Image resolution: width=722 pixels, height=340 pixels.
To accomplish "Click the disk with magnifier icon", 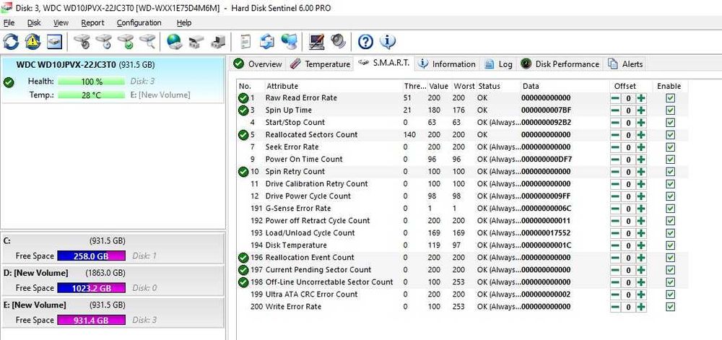I will click(148, 42).
